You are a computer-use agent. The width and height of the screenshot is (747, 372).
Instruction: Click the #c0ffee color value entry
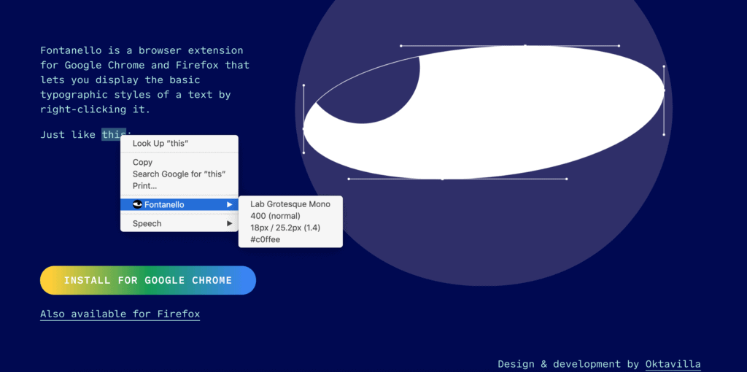point(265,239)
